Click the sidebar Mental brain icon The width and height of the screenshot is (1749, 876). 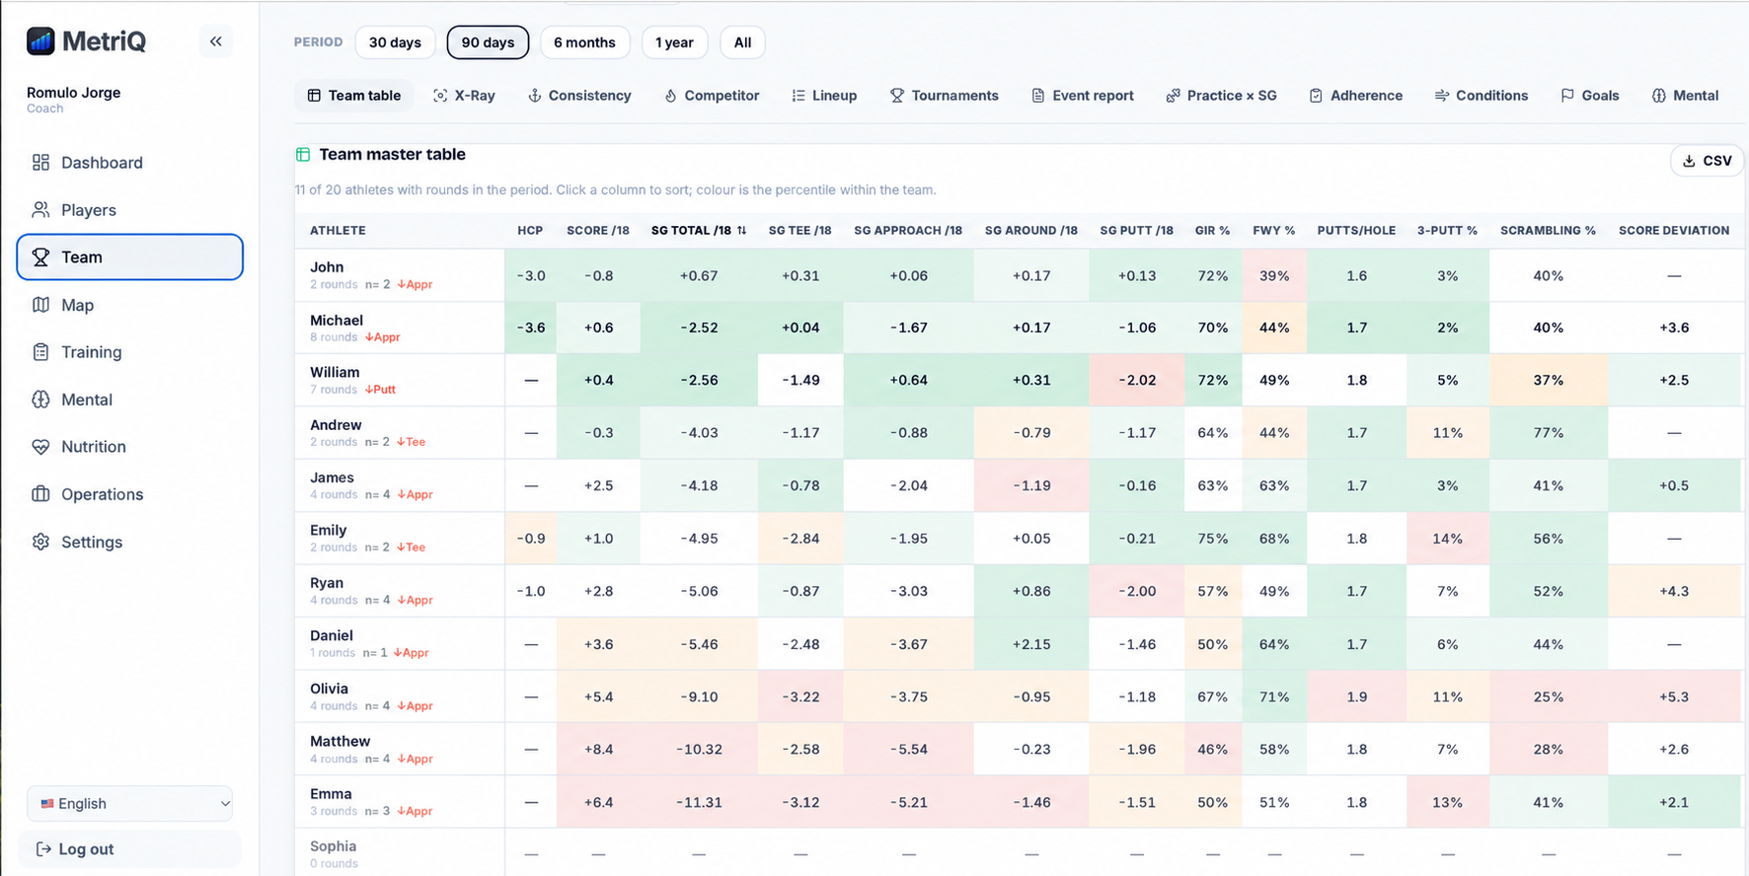pyautogui.click(x=40, y=400)
